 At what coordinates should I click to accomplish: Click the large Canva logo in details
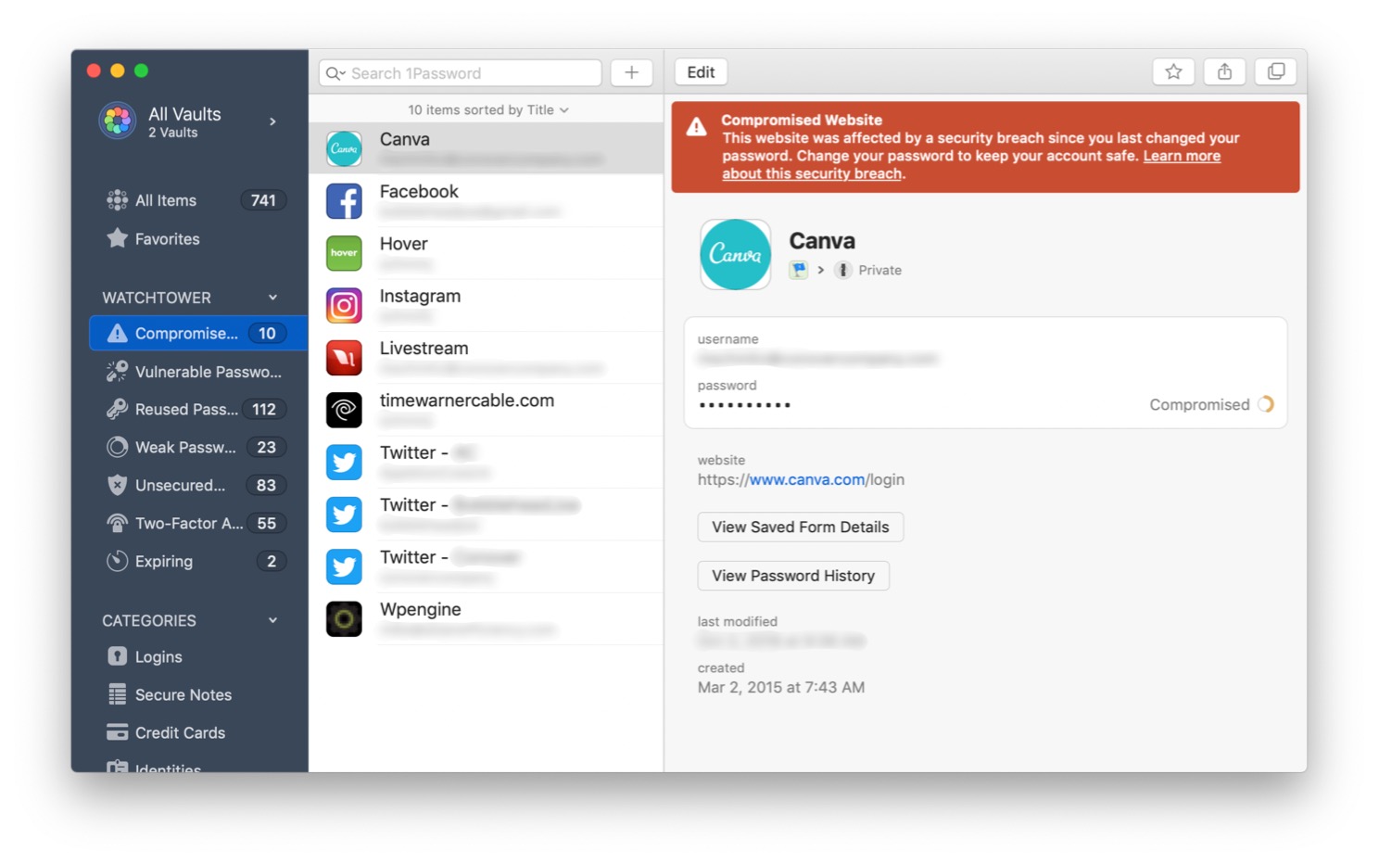pyautogui.click(x=735, y=254)
